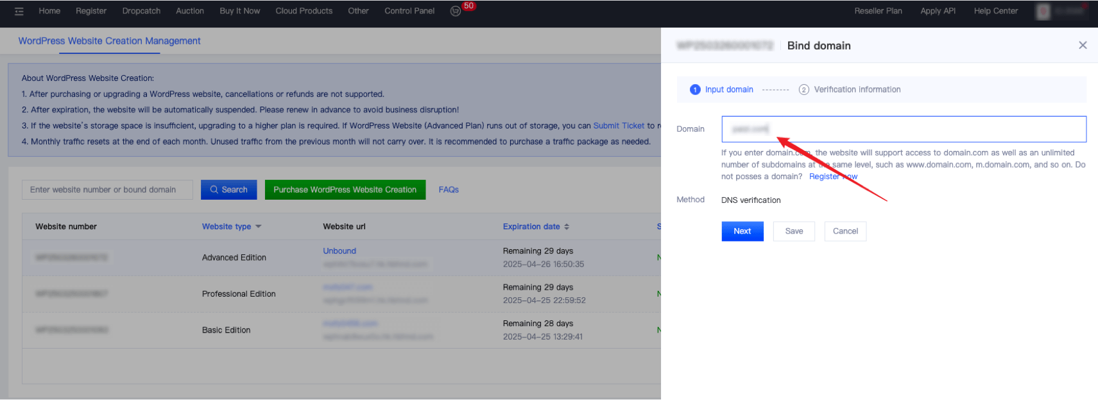Image resolution: width=1098 pixels, height=400 pixels.
Task: Open Cloud Products menu
Action: pyautogui.click(x=304, y=11)
